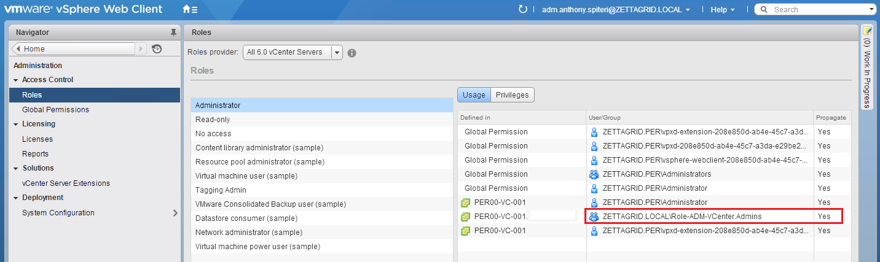Image resolution: width=880 pixels, height=262 pixels.
Task: Collapse the Solutions section
Action: tap(16, 169)
